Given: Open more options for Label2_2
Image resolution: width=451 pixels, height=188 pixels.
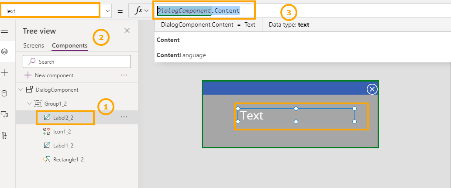Looking at the screenshot, I should click(x=124, y=117).
